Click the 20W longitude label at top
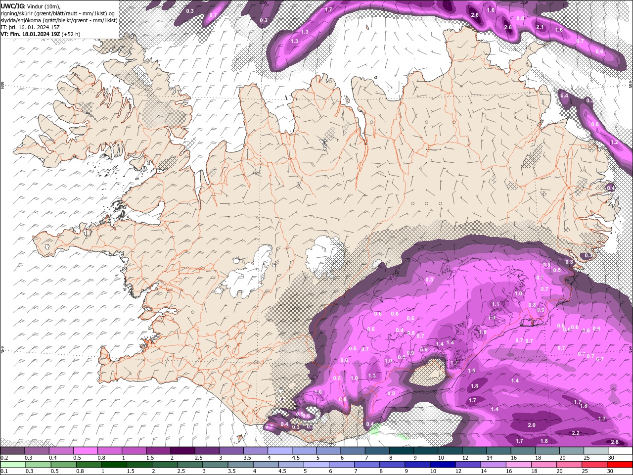633x475 pixels. click(263, 2)
